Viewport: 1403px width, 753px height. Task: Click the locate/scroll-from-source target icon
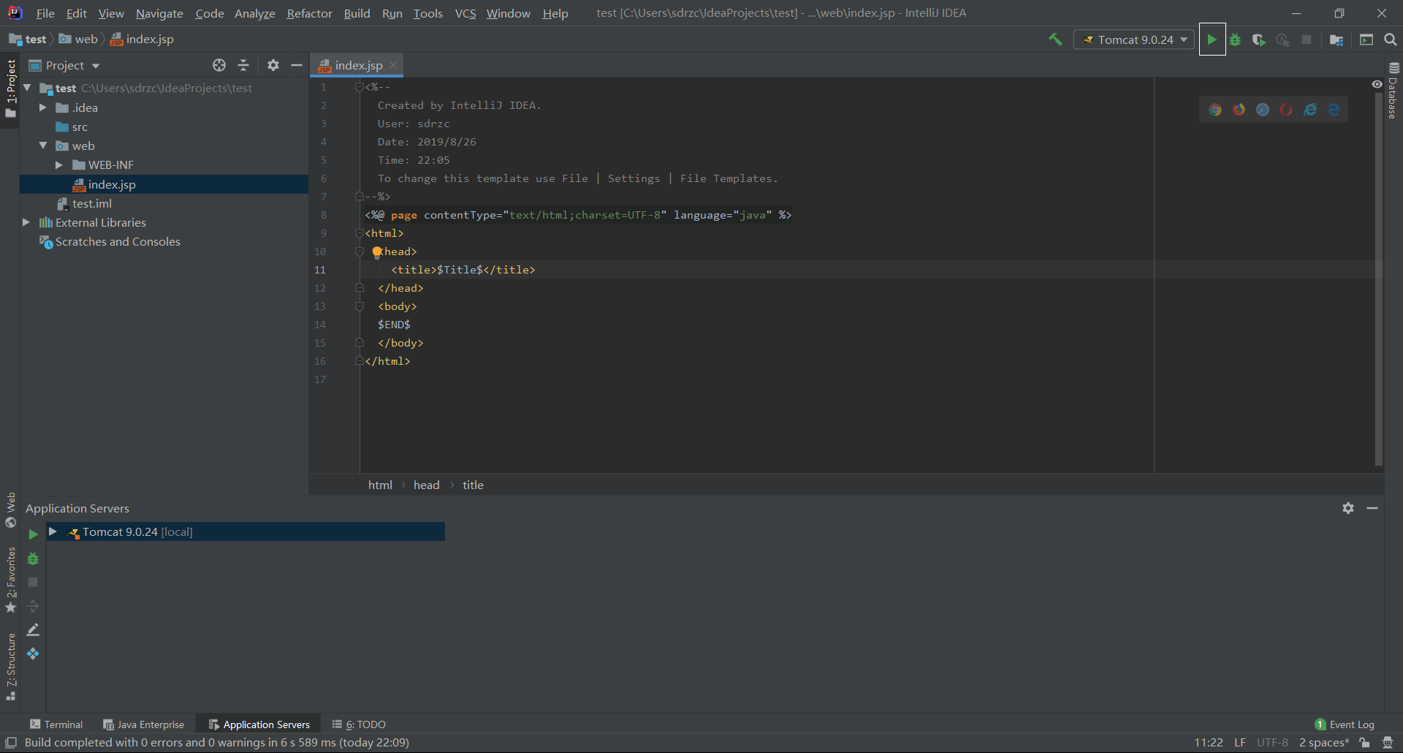[219, 65]
